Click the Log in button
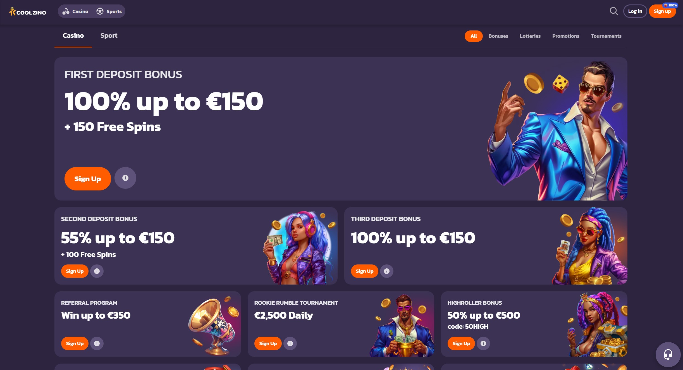Image resolution: width=683 pixels, height=370 pixels. (635, 11)
